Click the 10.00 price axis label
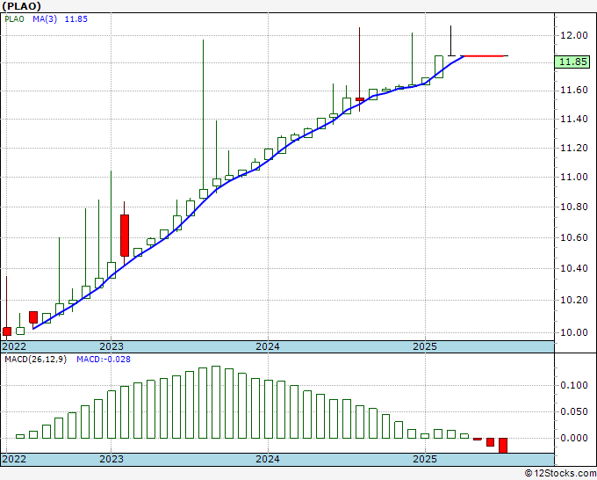 pyautogui.click(x=574, y=332)
